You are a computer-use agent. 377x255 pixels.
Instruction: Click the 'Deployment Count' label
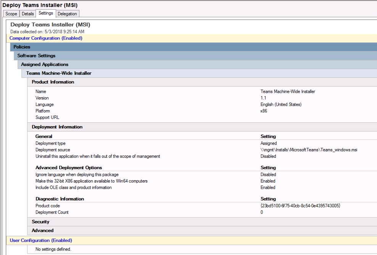(52, 212)
